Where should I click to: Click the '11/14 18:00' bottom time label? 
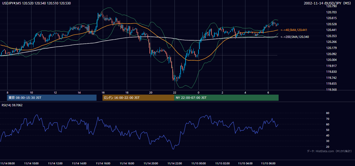tap(127, 163)
